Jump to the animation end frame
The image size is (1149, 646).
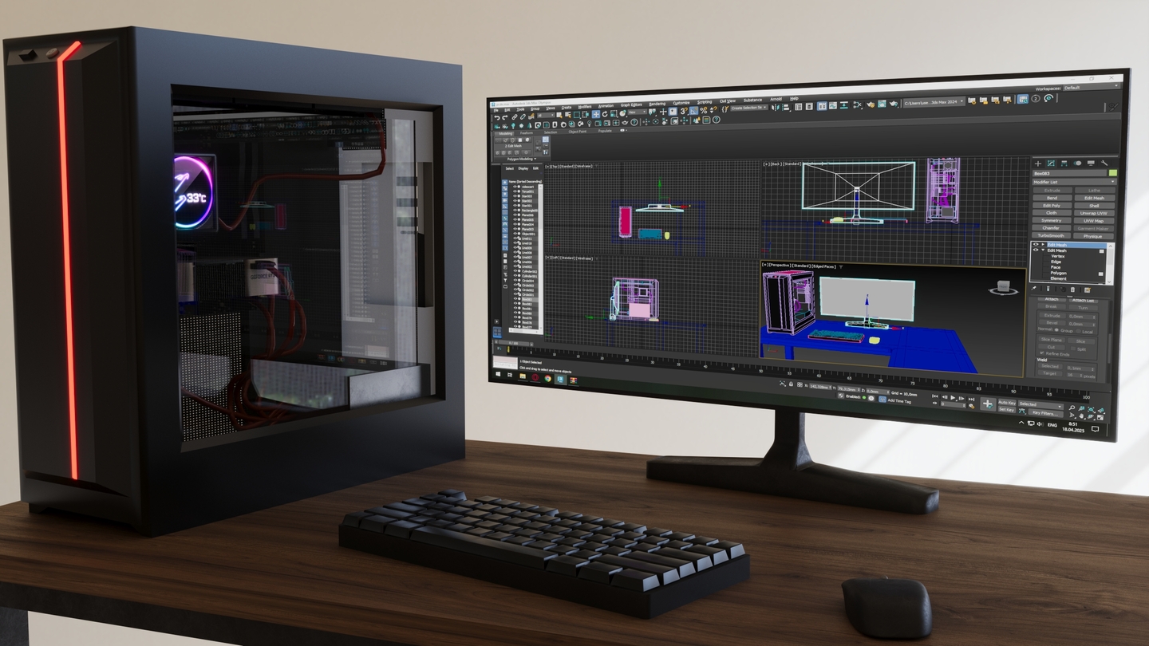[x=972, y=398]
